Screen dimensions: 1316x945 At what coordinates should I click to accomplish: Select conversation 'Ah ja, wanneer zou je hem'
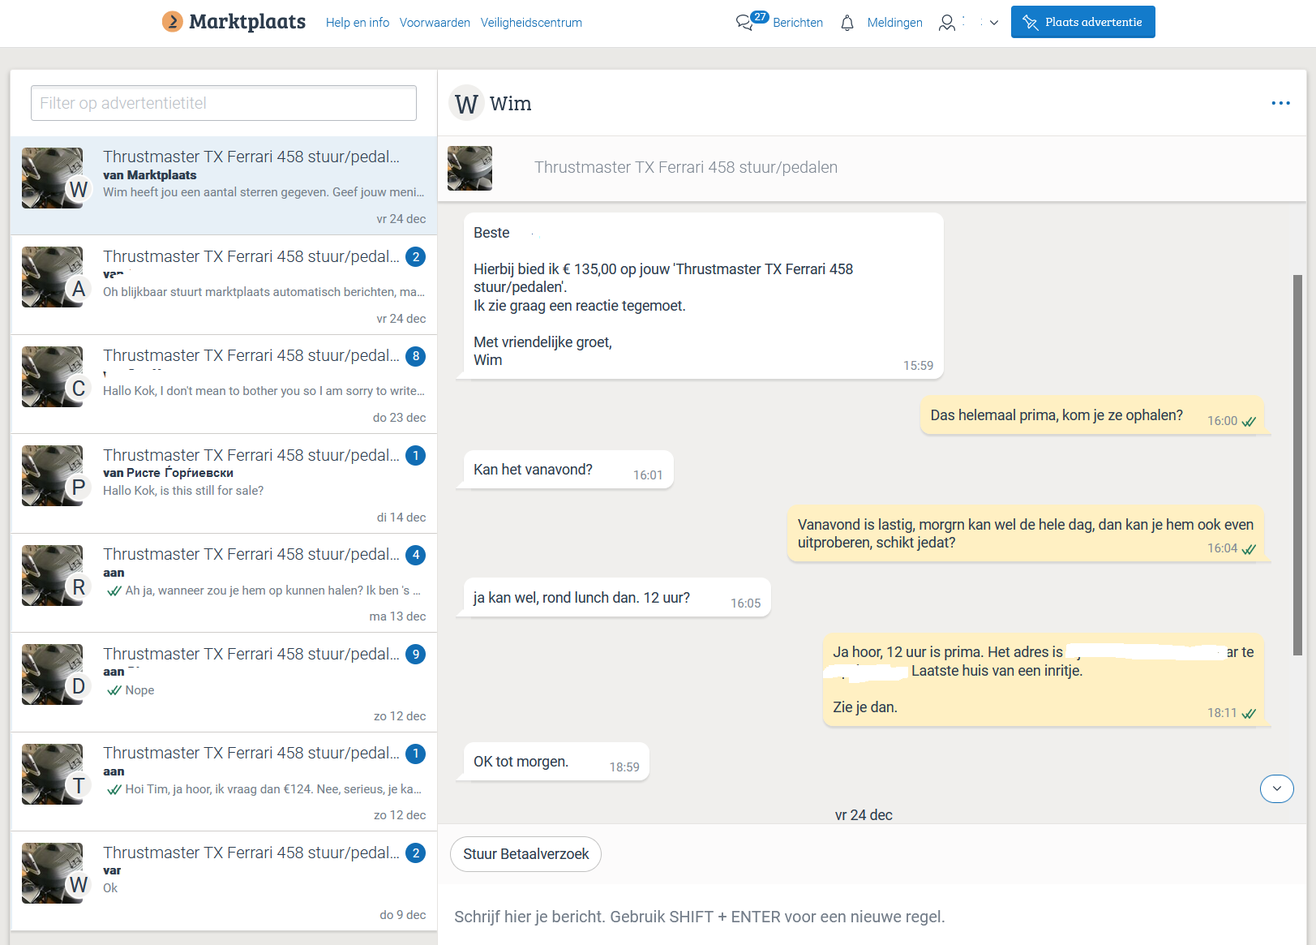tap(224, 583)
